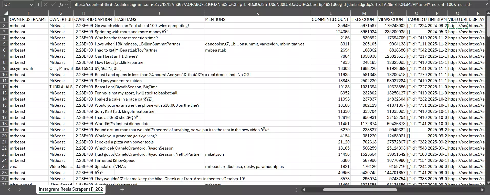Open the dropdown chevron next to fx
Screen dimensions: 490x195
coord(67,4)
